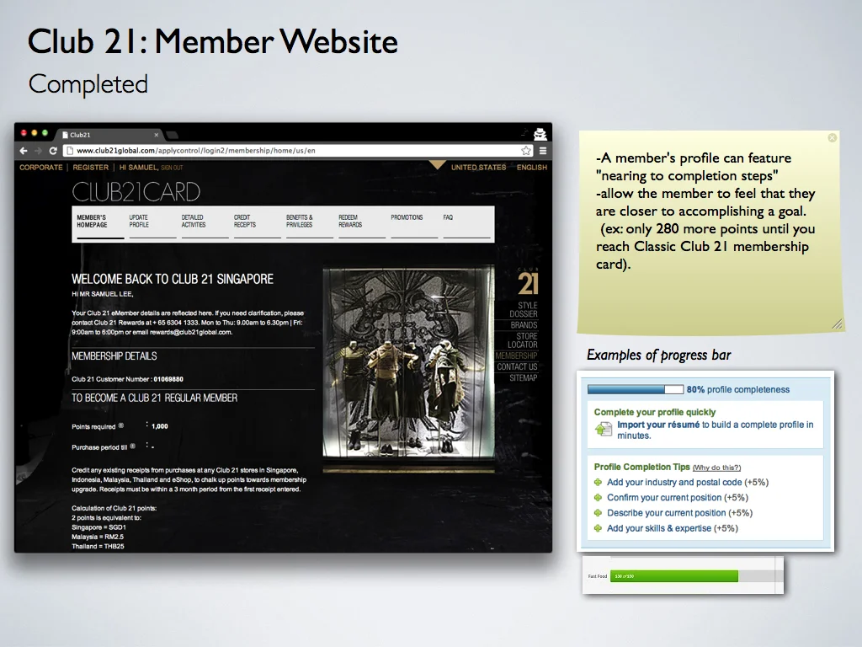The width and height of the screenshot is (862, 647).
Task: Switch to the UPDATE PROFILE tab
Action: pos(141,221)
